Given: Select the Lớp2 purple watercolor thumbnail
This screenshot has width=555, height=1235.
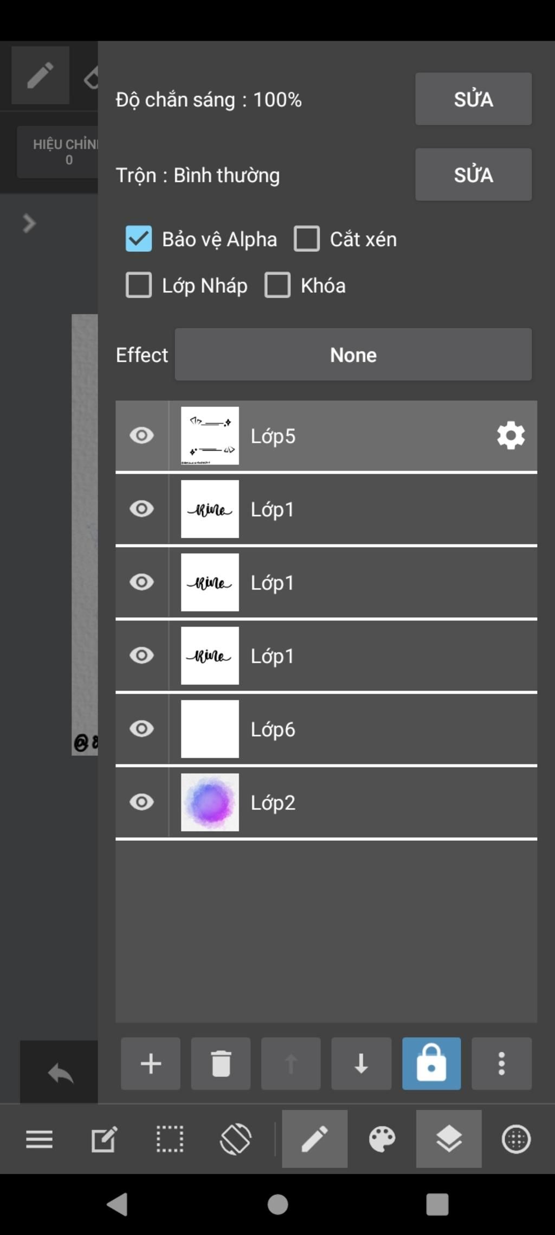Looking at the screenshot, I should [x=210, y=802].
